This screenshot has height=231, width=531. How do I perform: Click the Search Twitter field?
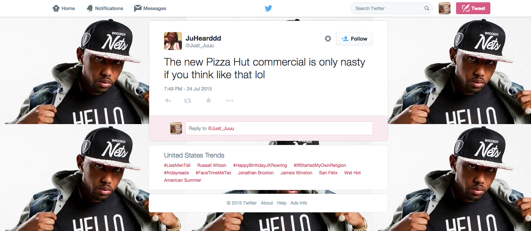pos(392,8)
